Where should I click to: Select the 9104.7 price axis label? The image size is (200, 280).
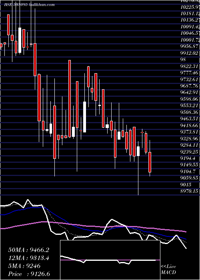tap(188, 172)
